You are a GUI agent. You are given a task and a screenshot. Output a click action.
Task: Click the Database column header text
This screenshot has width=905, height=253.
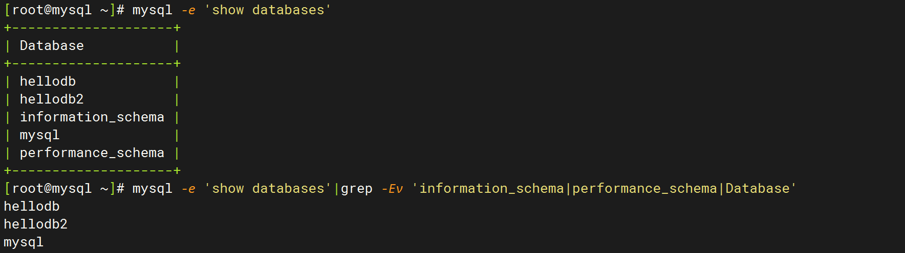click(x=52, y=46)
